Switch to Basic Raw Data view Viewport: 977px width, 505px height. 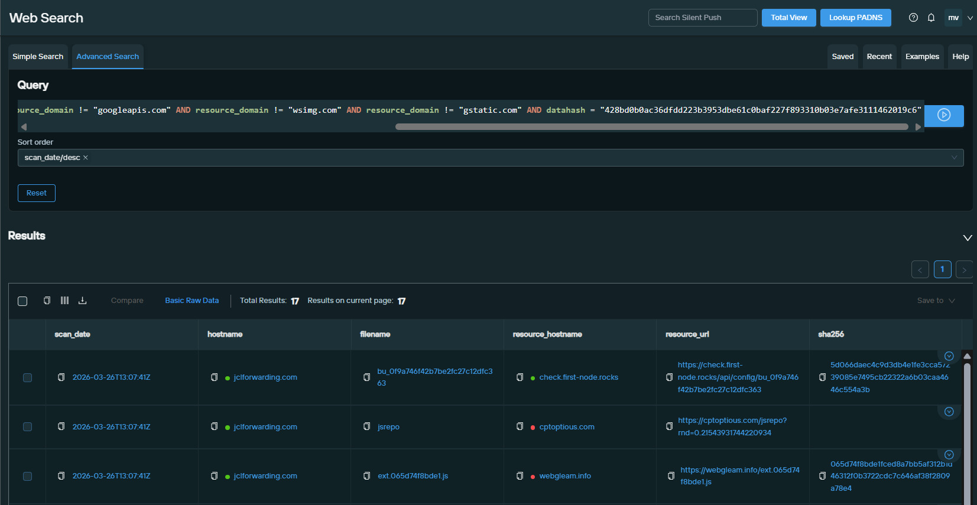(x=192, y=301)
